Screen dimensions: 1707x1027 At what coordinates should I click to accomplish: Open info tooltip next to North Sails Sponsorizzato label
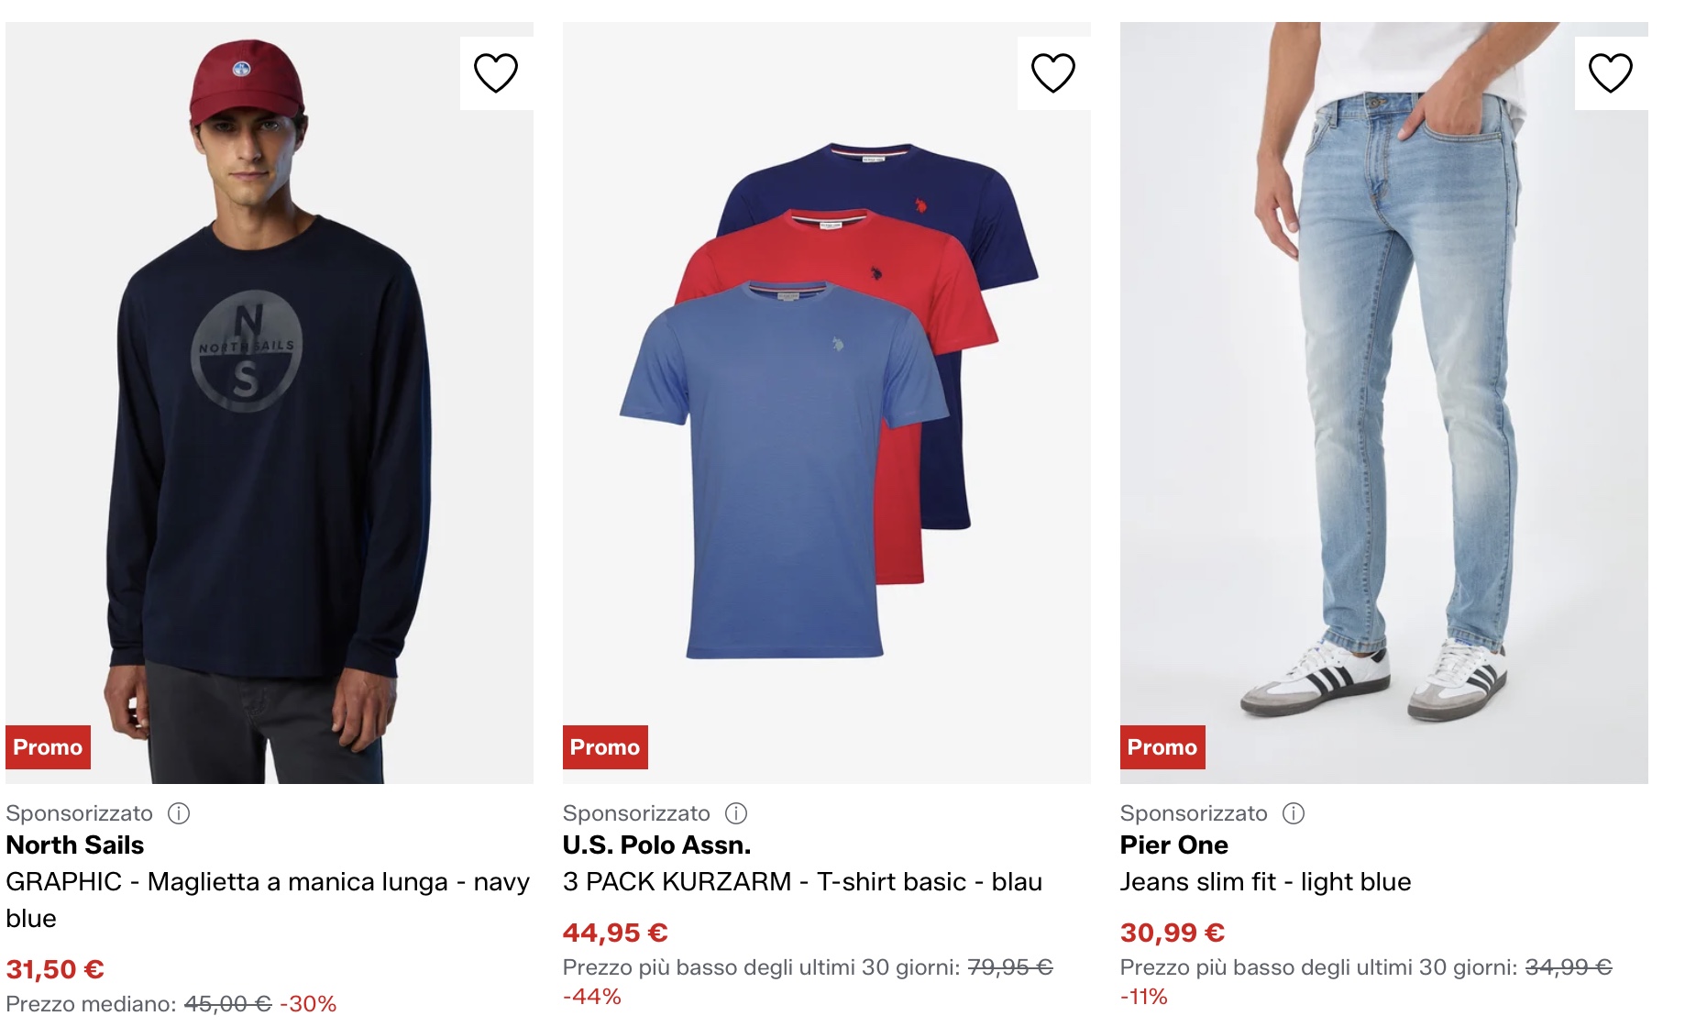coord(180,813)
